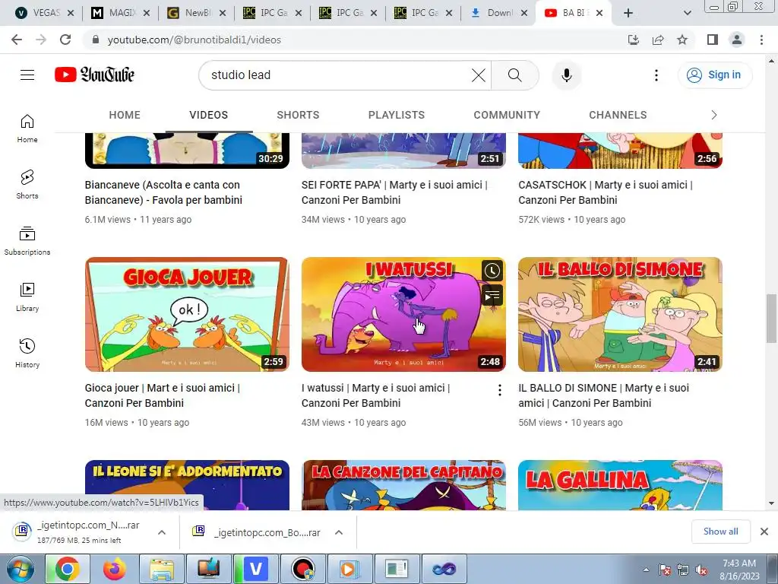778x584 pixels.
Task: Clear the search box with X
Action: coord(479,75)
